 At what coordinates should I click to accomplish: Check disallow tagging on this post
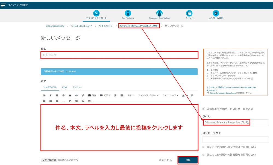pos(203,147)
